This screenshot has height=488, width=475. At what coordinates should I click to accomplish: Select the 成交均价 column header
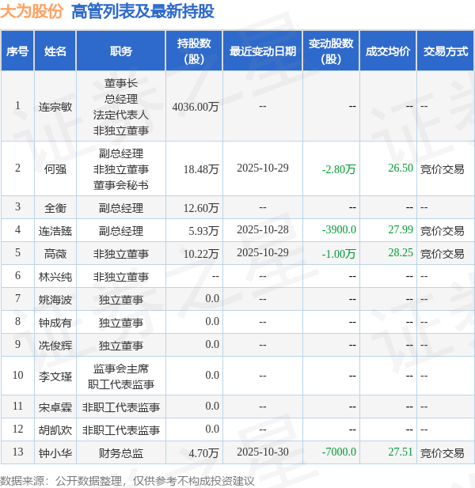coord(388,51)
